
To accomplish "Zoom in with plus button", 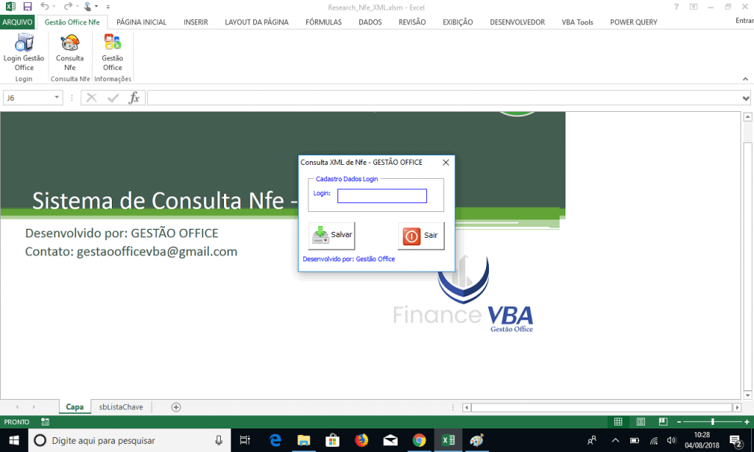I will 747,423.
